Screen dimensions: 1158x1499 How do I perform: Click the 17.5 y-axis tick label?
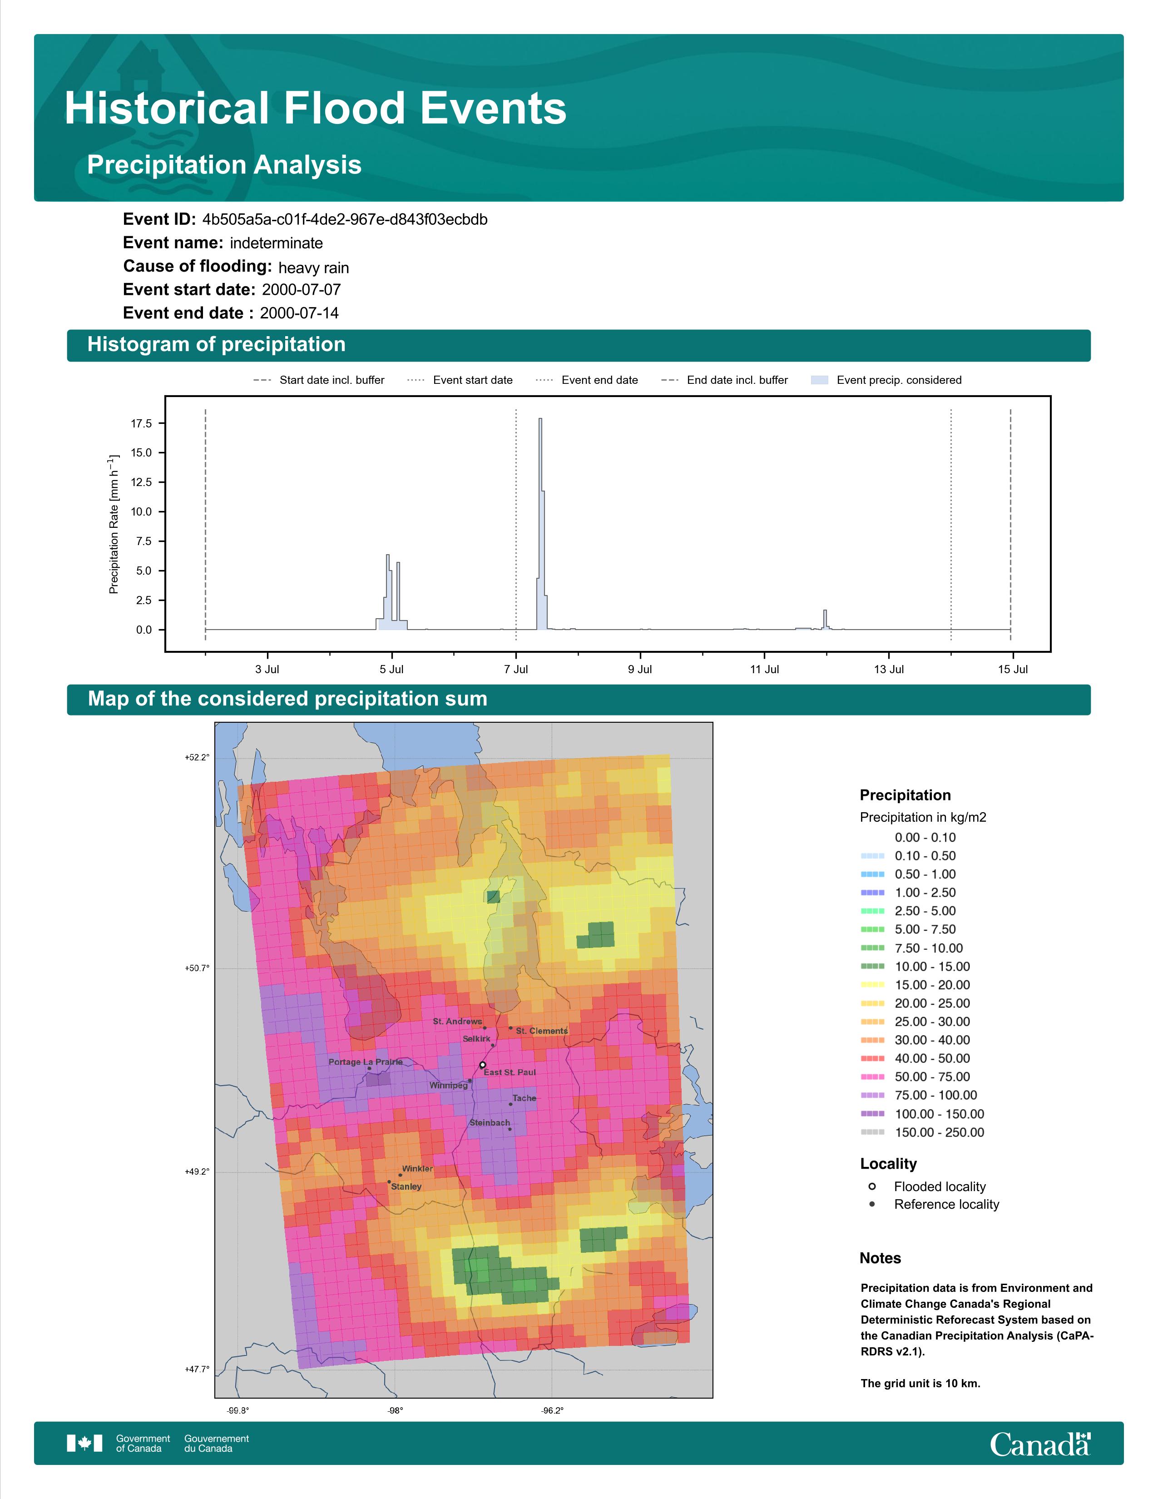(141, 423)
